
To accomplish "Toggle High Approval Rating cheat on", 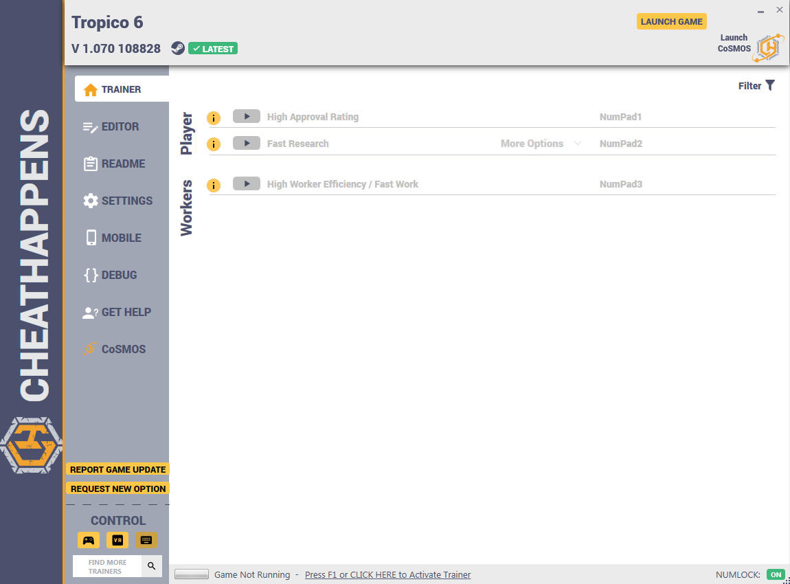I will [247, 116].
